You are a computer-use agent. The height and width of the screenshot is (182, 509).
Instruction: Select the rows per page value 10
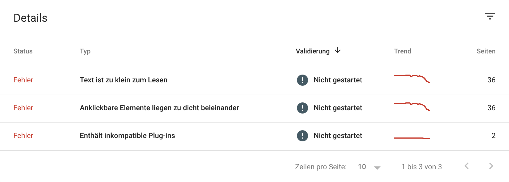tap(362, 167)
